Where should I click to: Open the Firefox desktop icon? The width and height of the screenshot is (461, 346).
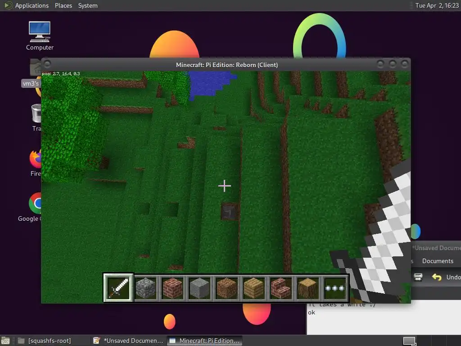pos(36,163)
